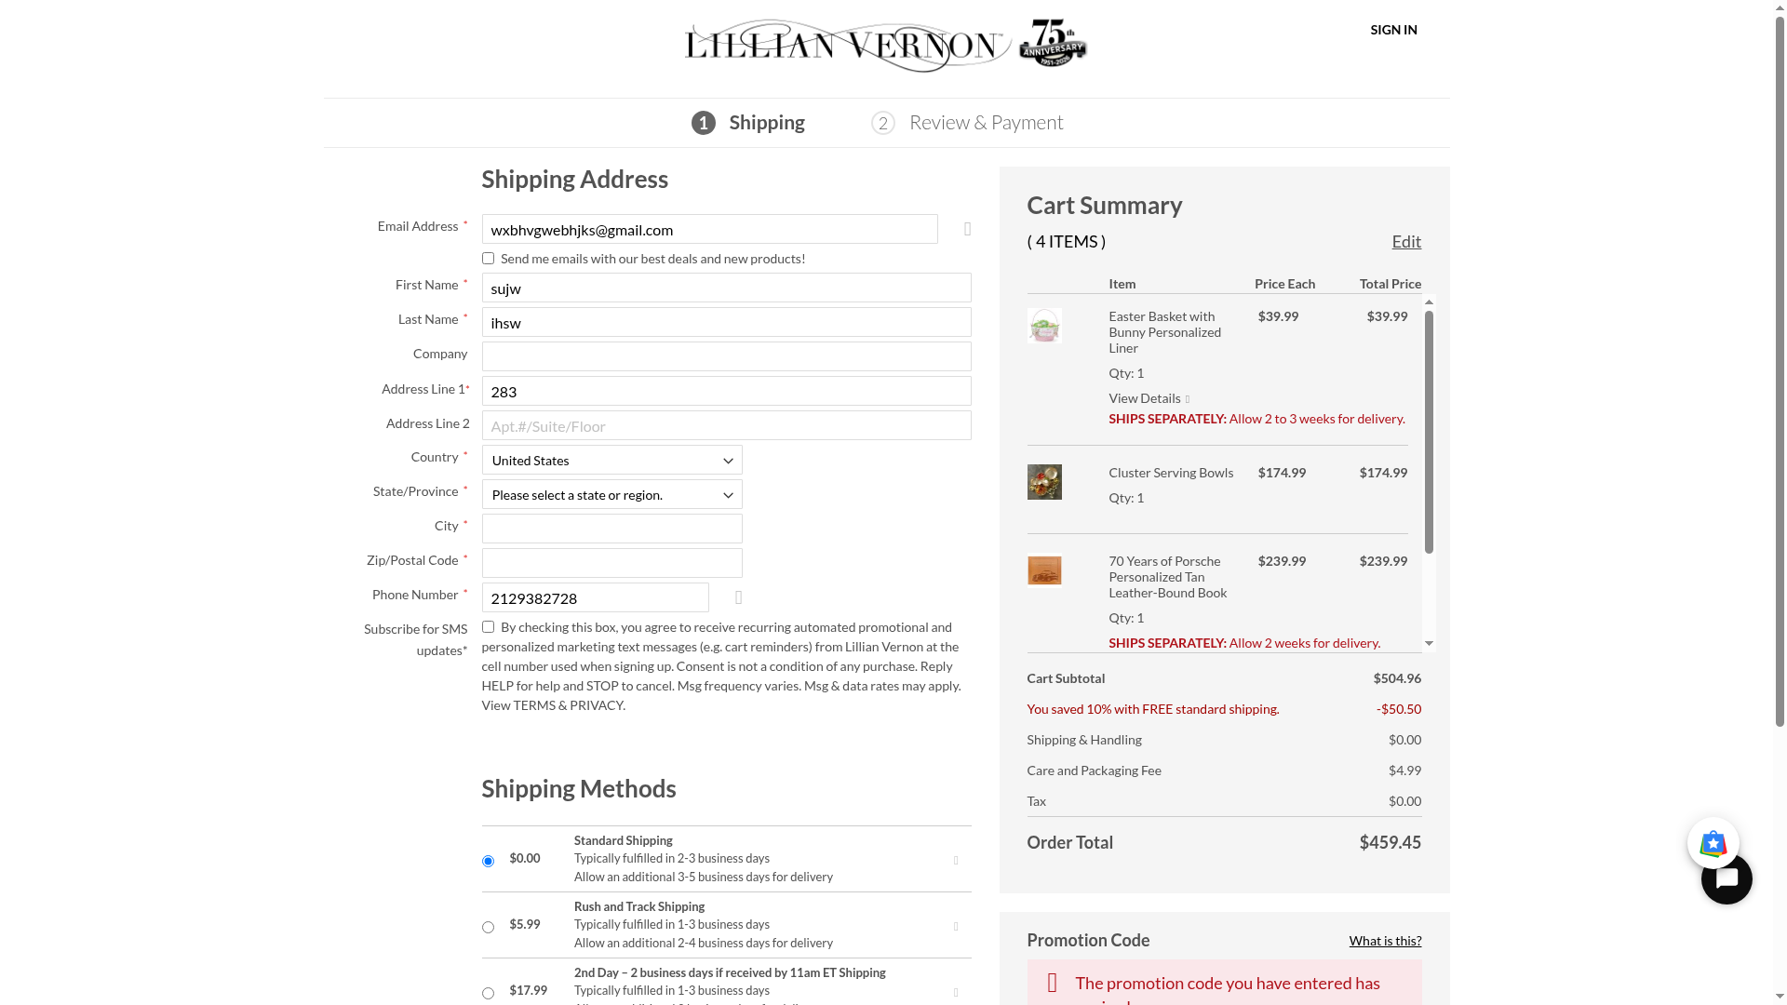The width and height of the screenshot is (1787, 1005).
Task: Open the State/Province dropdown
Action: pyautogui.click(x=611, y=494)
